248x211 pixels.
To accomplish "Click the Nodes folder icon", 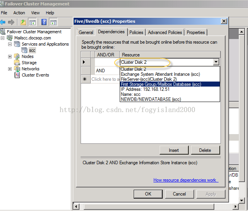I will coord(17,56).
